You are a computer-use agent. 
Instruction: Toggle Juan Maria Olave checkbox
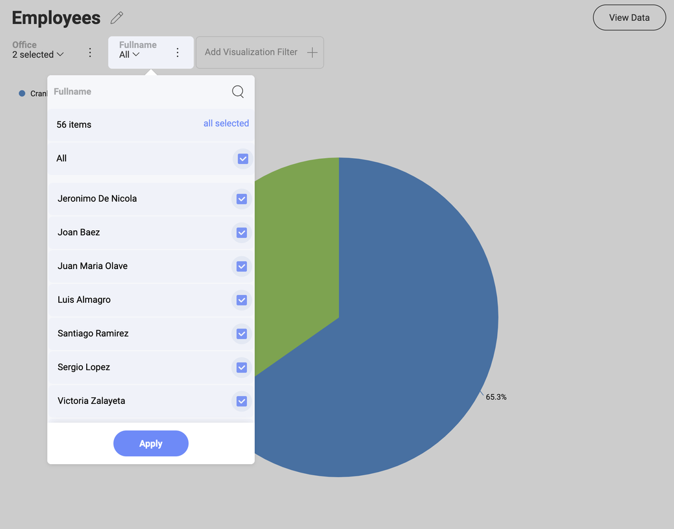242,266
